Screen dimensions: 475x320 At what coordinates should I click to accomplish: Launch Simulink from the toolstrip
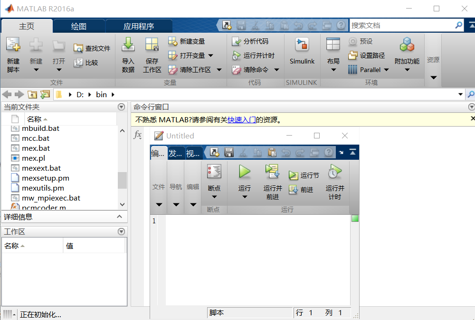[302, 51]
